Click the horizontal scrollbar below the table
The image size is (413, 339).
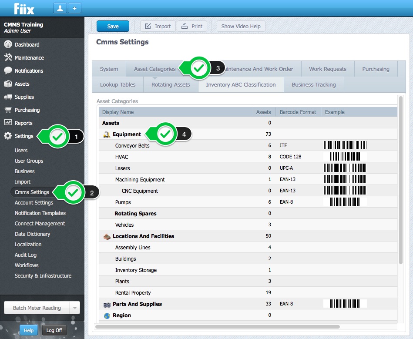click(x=218, y=327)
